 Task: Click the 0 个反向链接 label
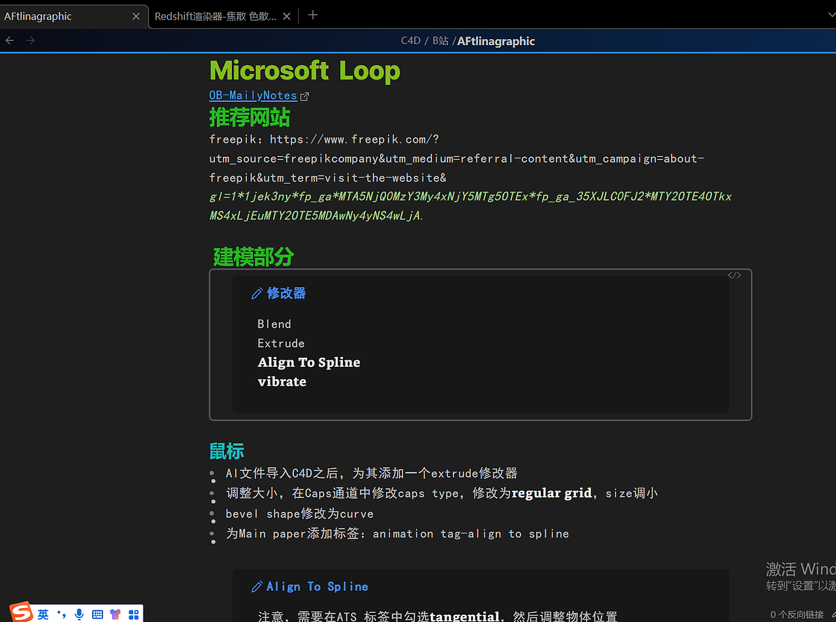pyautogui.click(x=796, y=614)
